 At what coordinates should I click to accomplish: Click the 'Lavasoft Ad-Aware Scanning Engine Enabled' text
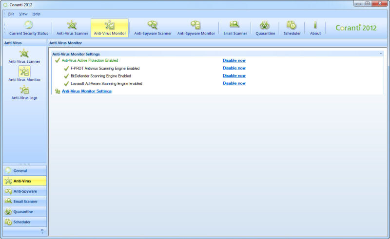pyautogui.click(x=106, y=84)
